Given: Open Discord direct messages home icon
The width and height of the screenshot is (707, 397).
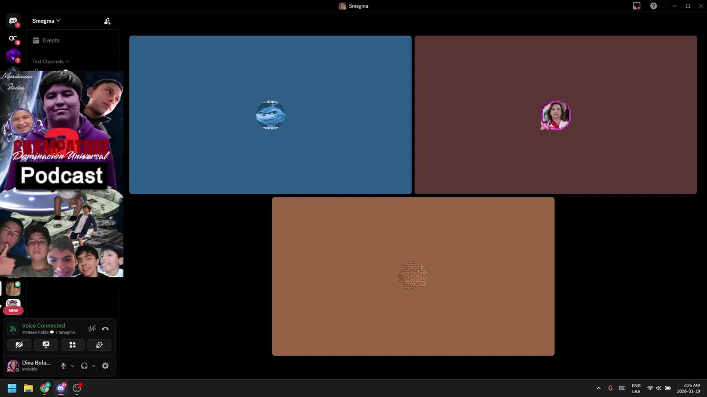Looking at the screenshot, I should (x=13, y=21).
